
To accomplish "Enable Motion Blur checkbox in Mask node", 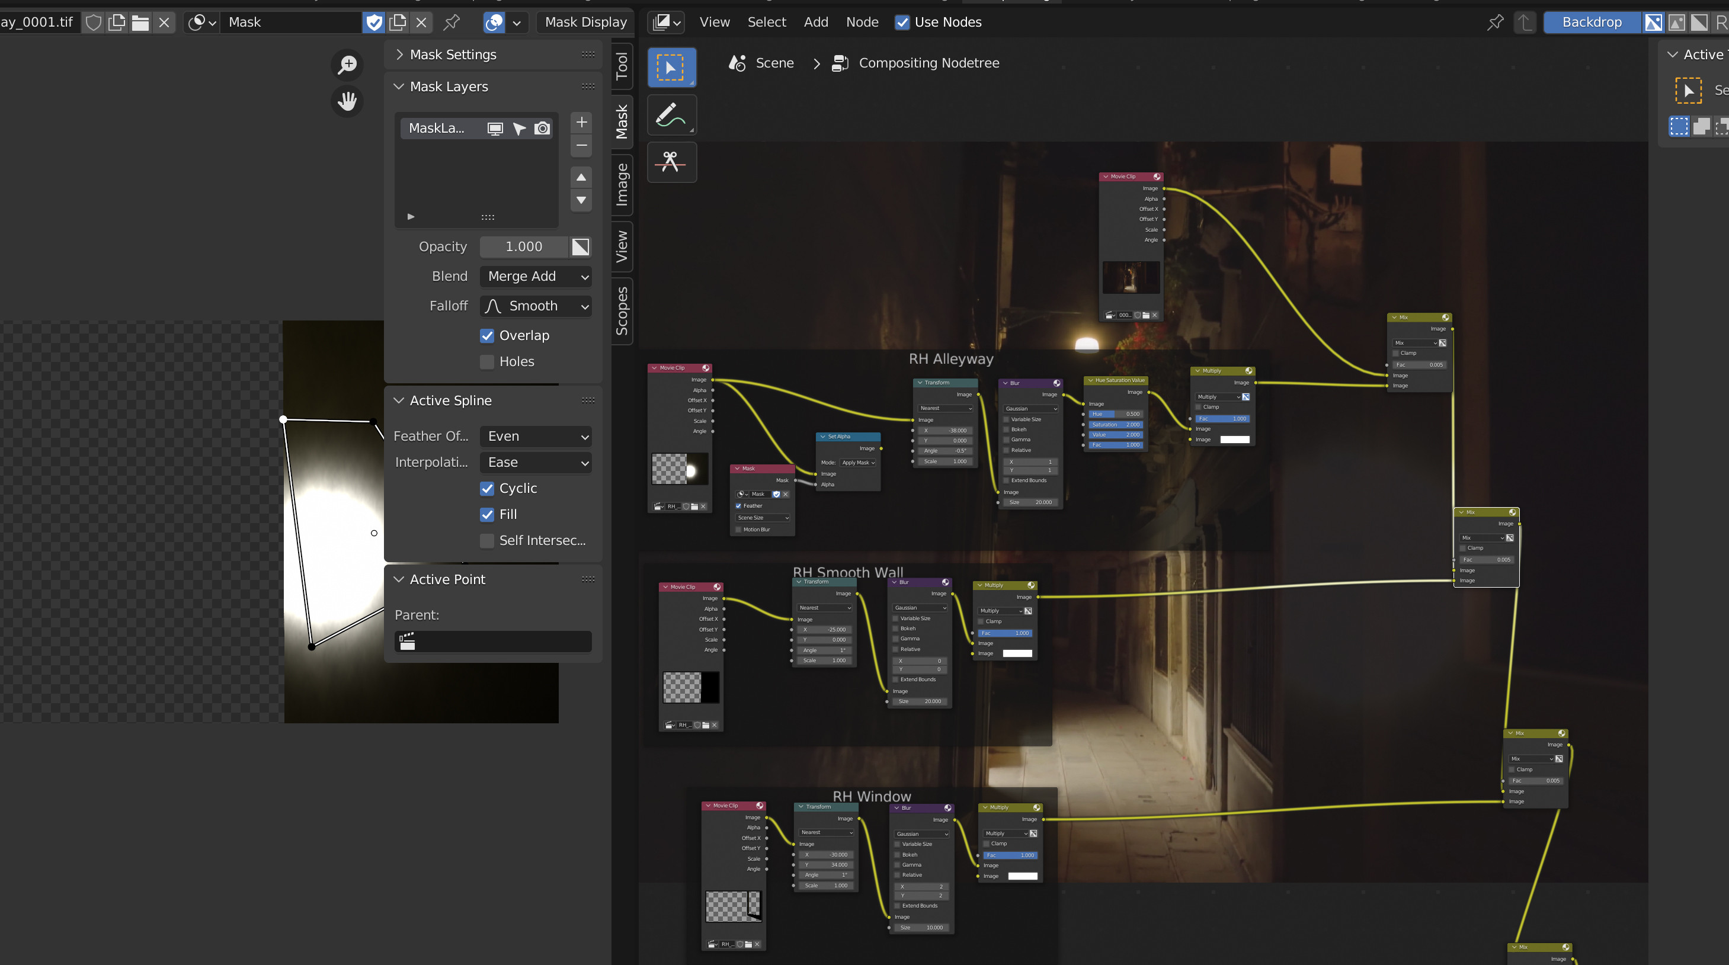I will click(738, 530).
